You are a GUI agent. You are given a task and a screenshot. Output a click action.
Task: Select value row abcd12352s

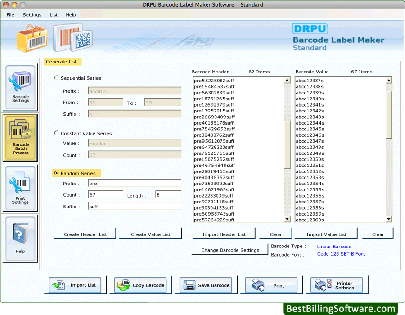point(341,171)
